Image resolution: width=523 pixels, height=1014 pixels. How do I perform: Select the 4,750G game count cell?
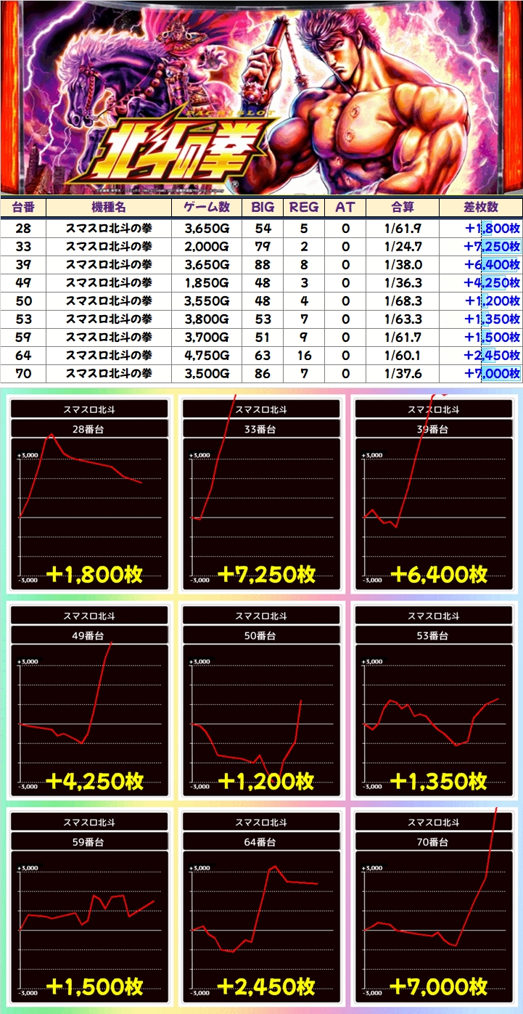[x=207, y=355]
